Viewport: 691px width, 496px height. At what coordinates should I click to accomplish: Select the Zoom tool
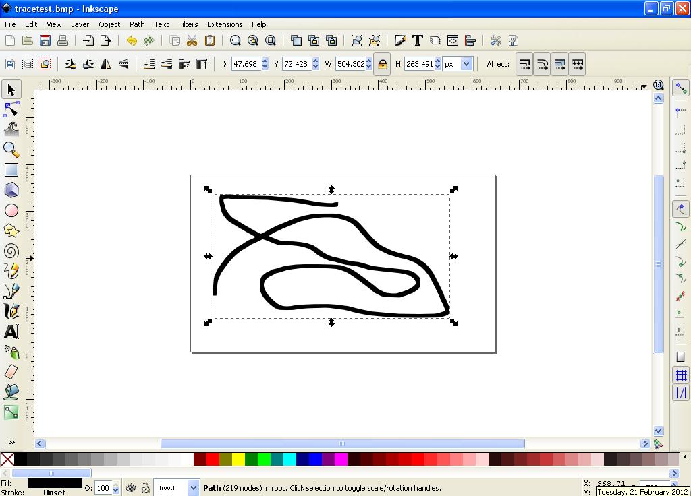(11, 150)
